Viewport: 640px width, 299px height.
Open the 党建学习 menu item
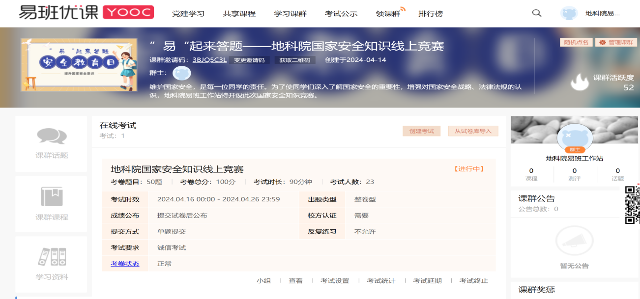coord(188,14)
